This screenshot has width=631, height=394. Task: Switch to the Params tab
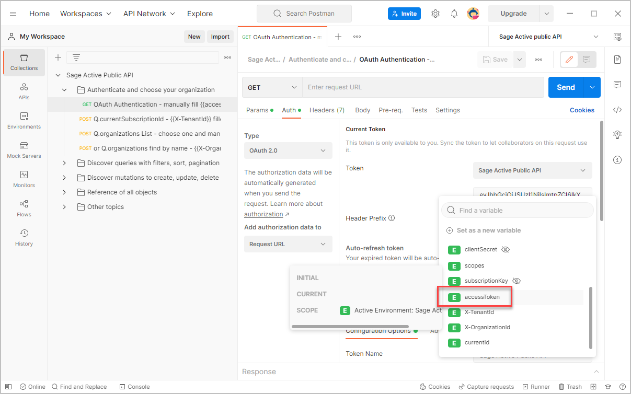click(x=260, y=110)
